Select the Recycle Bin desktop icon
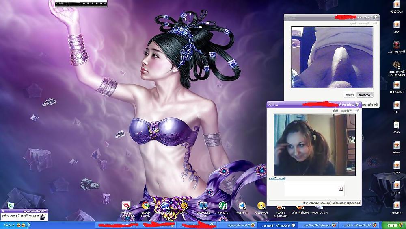This screenshot has width=406, height=229. pyautogui.click(x=11, y=205)
